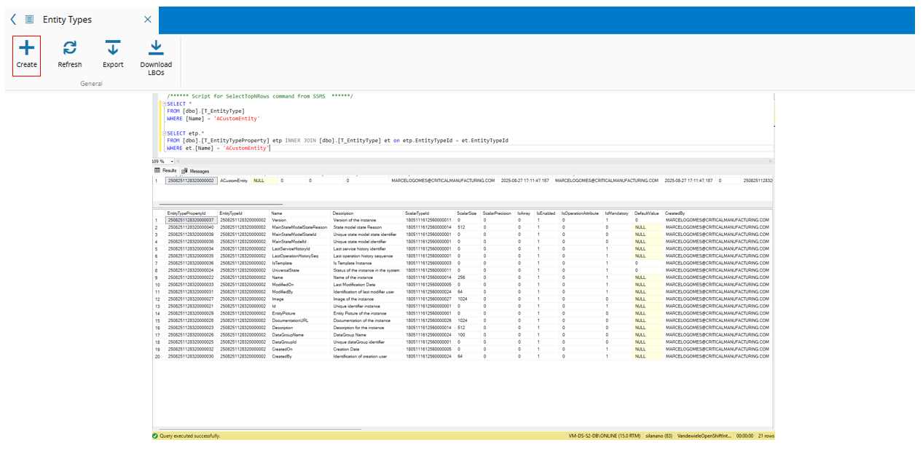Click the horizontal scrollbar under the top grid
The height and width of the screenshot is (453, 923).
pos(221,205)
